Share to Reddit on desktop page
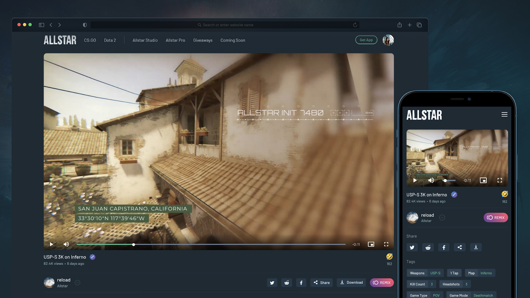This screenshot has width=530, height=298. pos(287,283)
